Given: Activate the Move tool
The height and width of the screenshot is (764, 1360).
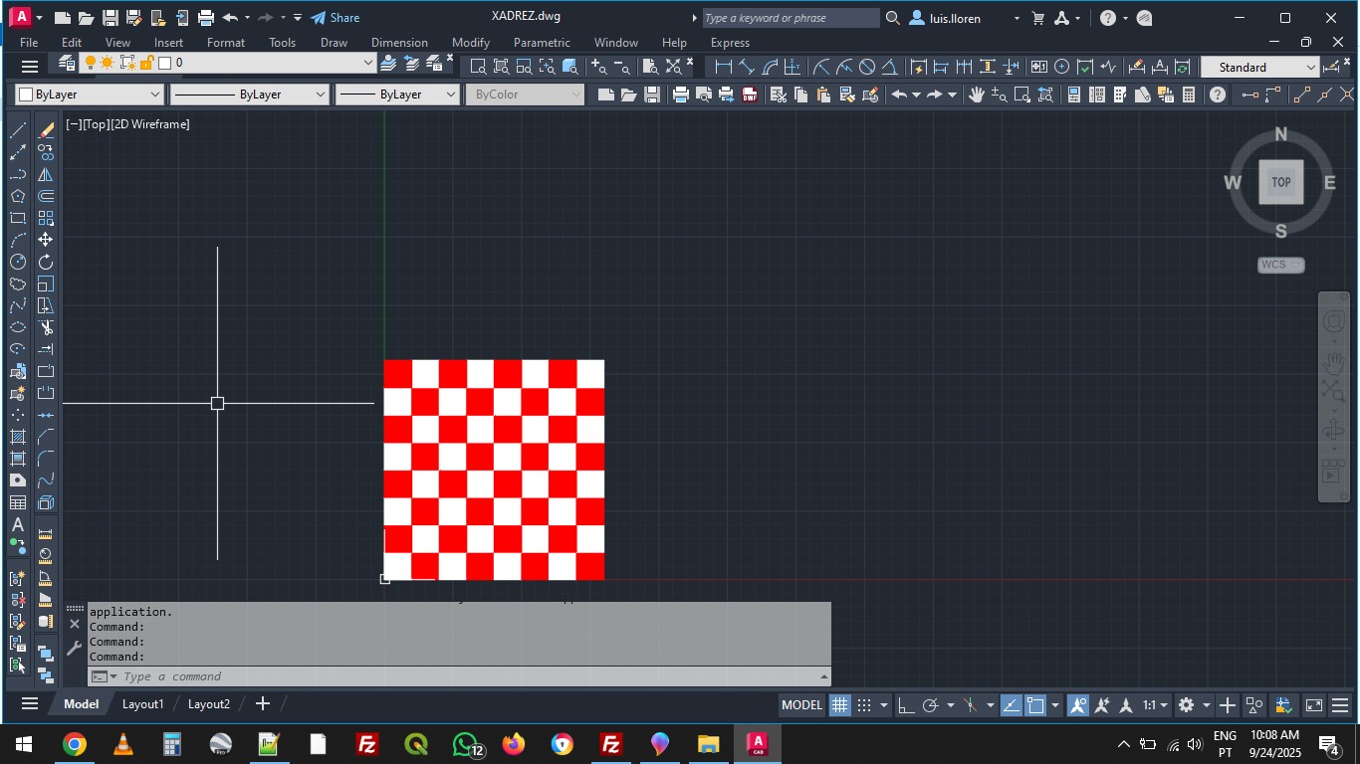Looking at the screenshot, I should point(46,240).
